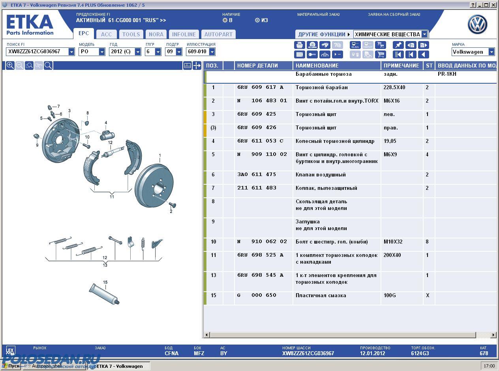
Task: Open the ПОИСК FI VIN dropdown
Action: pyautogui.click(x=71, y=52)
